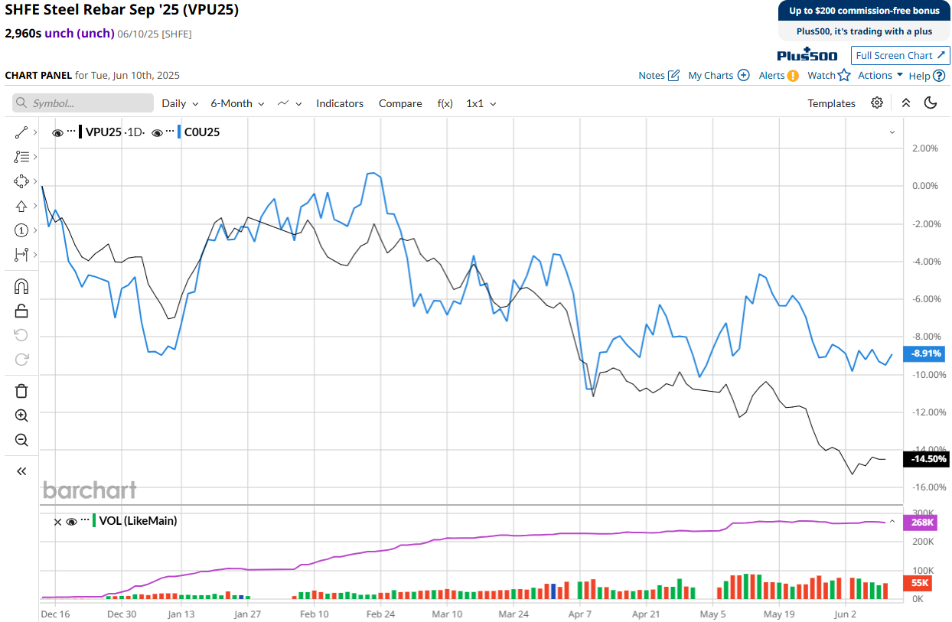
Task: Open chart settings gear icon
Action: [877, 103]
